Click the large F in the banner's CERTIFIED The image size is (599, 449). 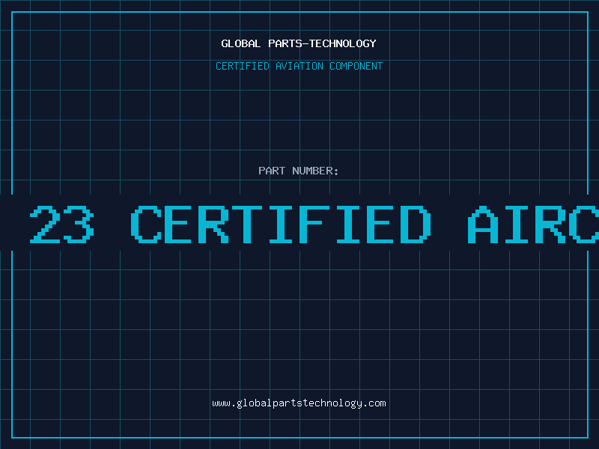click(314, 224)
